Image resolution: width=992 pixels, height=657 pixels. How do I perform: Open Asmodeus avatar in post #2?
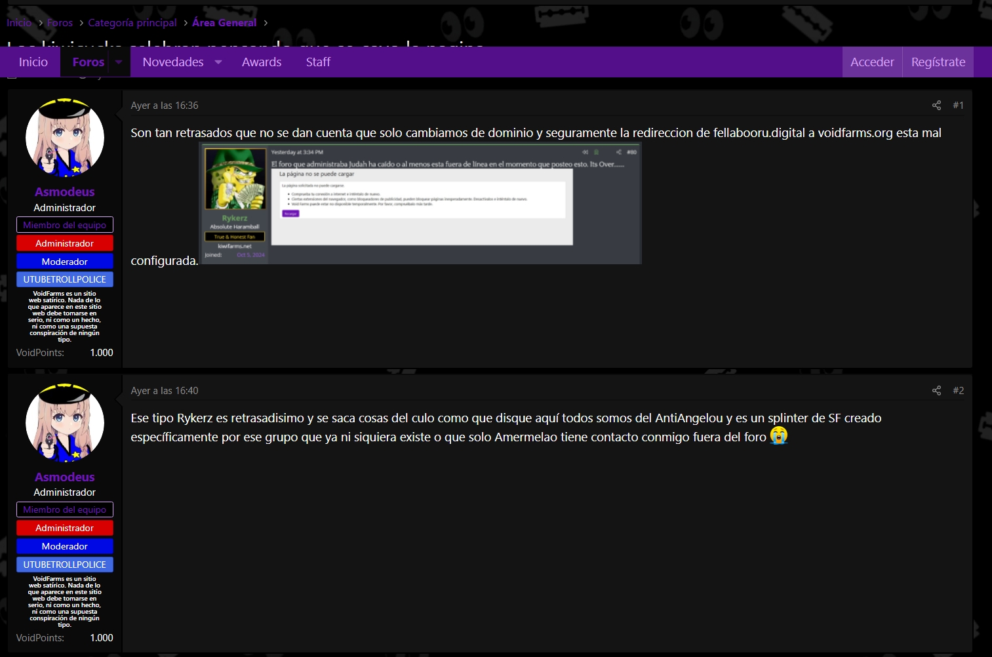point(65,423)
